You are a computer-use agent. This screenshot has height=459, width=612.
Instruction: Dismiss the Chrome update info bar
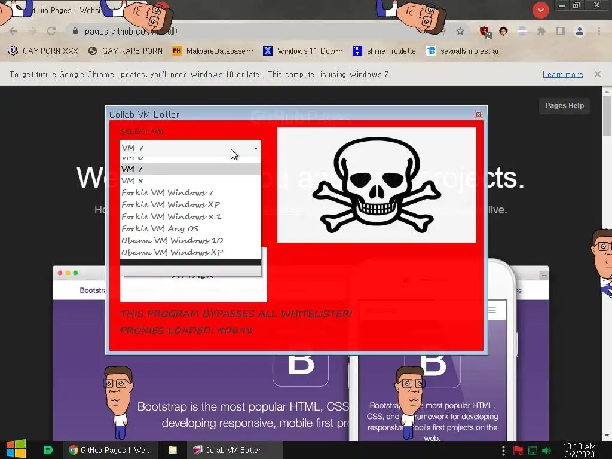(x=598, y=74)
